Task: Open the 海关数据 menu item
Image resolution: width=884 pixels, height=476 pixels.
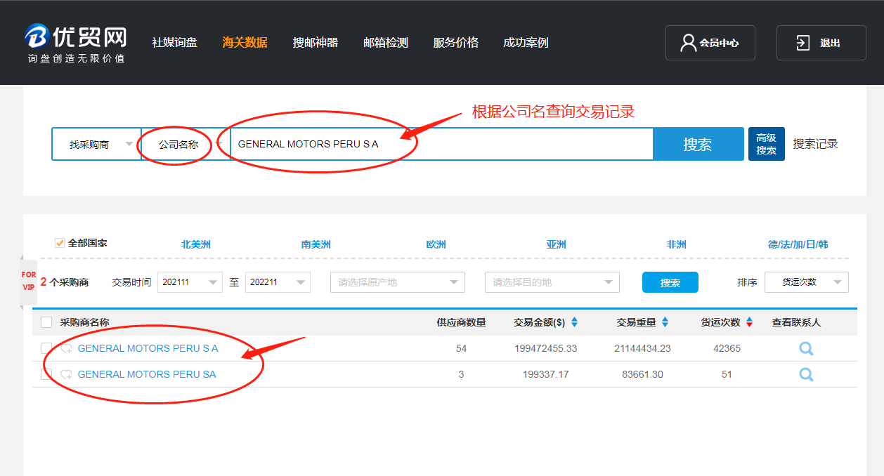Action: click(x=245, y=43)
